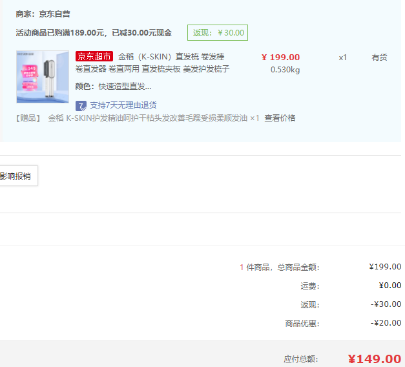Click the green 返现 ¥30.00 tag
This screenshot has width=405, height=367.
[218, 33]
